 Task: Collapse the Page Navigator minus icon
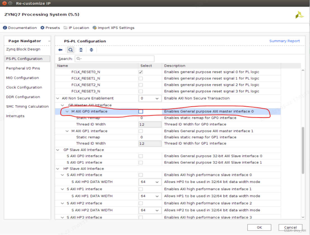[49, 41]
